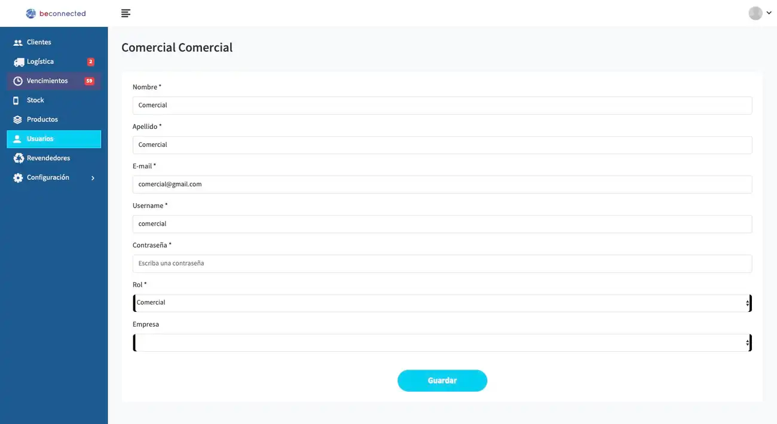The width and height of the screenshot is (777, 424).
Task: Click the red Vencimientos badge showing 59
Action: [x=89, y=81]
